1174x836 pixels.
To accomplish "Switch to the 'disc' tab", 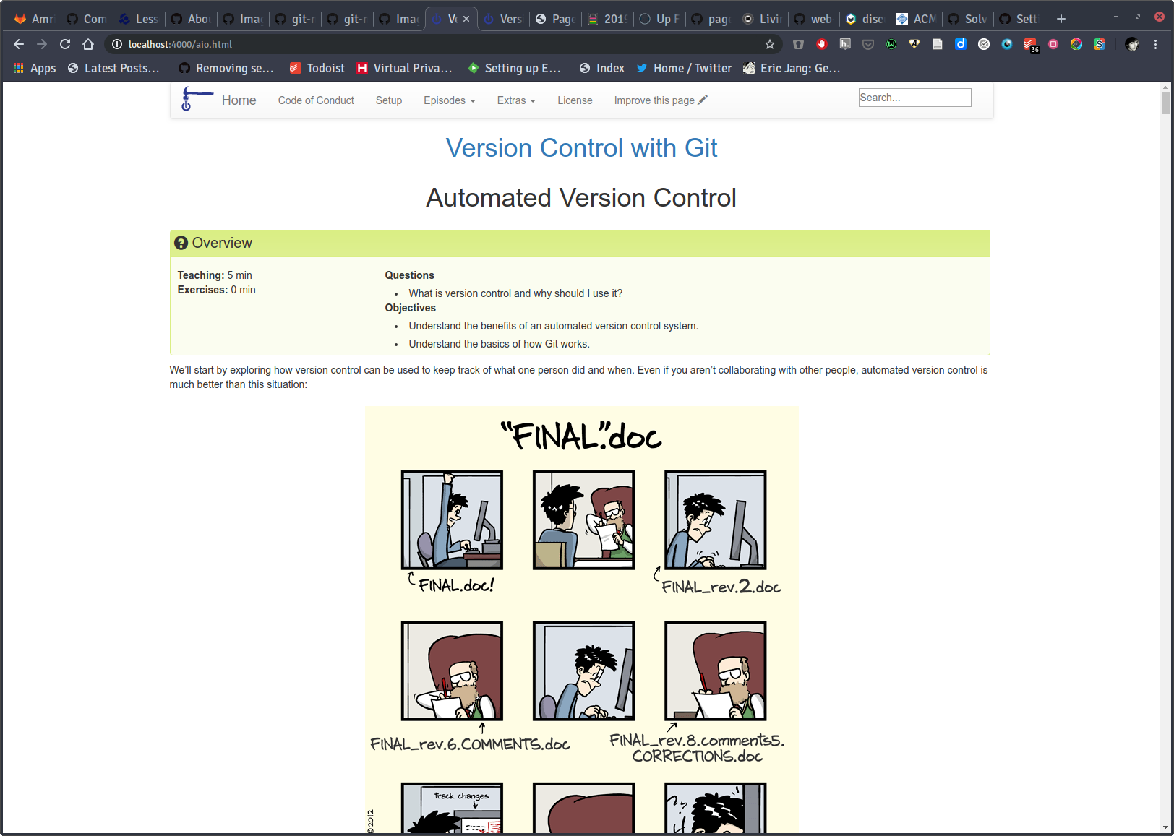I will coord(865,19).
